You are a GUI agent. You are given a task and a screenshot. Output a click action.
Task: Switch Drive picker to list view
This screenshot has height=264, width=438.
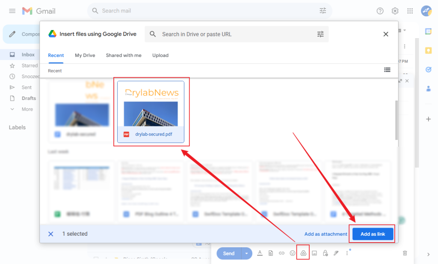pyautogui.click(x=387, y=69)
